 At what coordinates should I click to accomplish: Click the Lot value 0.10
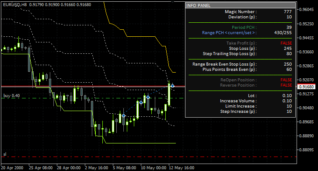287,96
